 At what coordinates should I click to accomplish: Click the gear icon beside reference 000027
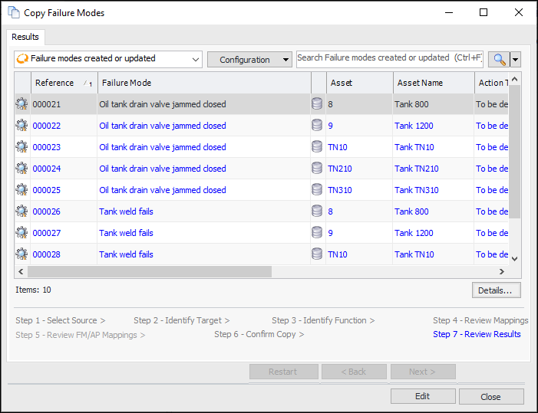[x=21, y=233]
